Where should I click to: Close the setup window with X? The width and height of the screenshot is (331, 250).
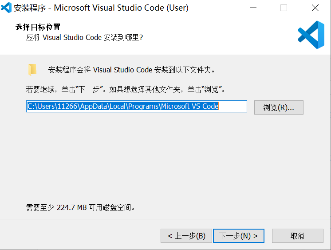click(x=315, y=8)
